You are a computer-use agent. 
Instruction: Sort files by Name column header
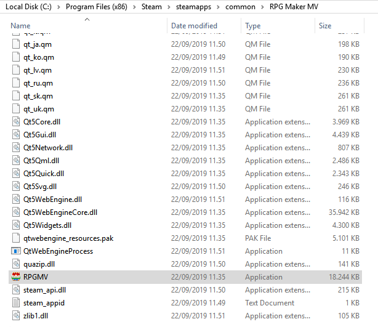(20, 26)
